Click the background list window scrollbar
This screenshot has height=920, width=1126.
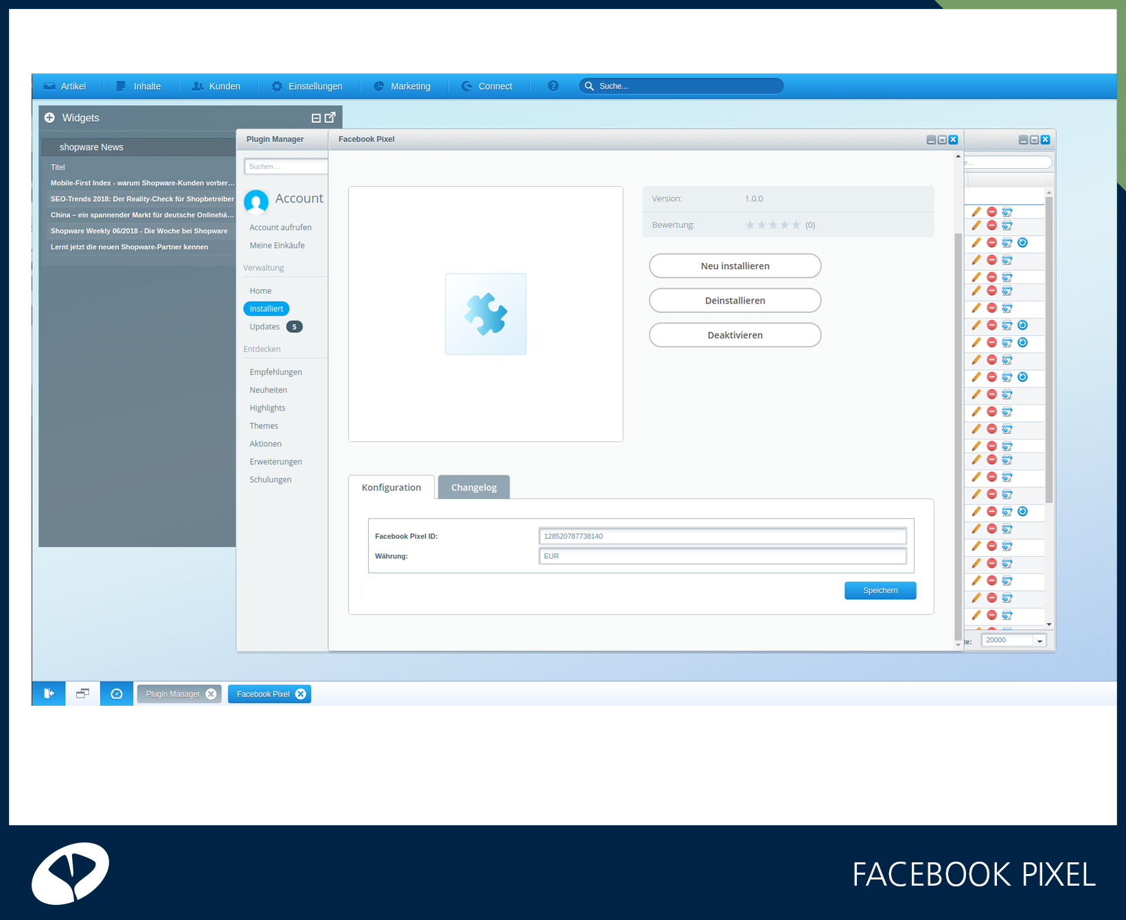click(x=1049, y=350)
